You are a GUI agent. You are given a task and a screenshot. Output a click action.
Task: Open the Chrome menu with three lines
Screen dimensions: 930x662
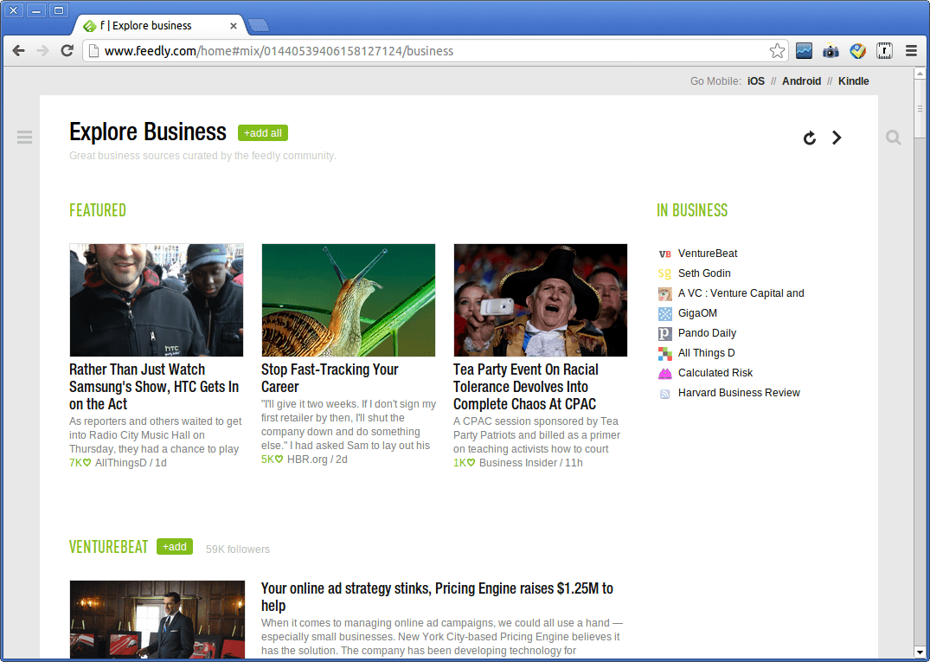tap(911, 51)
